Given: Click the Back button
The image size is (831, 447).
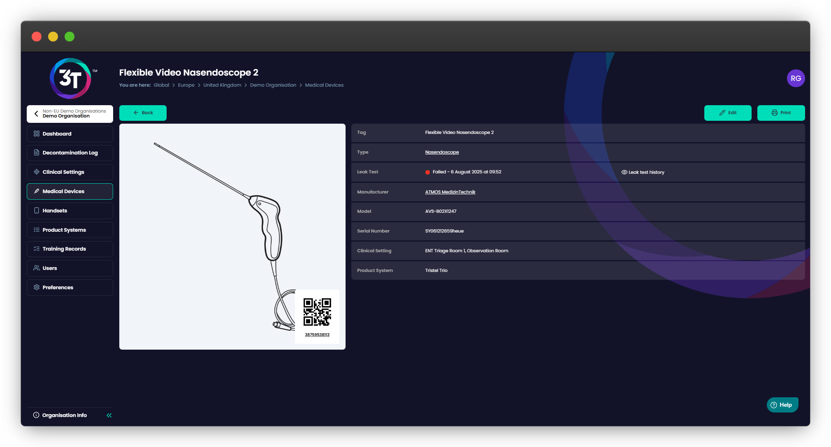Looking at the screenshot, I should (143, 113).
